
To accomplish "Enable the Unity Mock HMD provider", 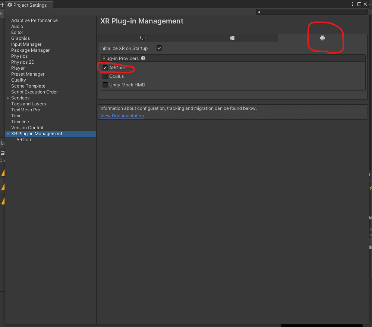I will pyautogui.click(x=105, y=85).
